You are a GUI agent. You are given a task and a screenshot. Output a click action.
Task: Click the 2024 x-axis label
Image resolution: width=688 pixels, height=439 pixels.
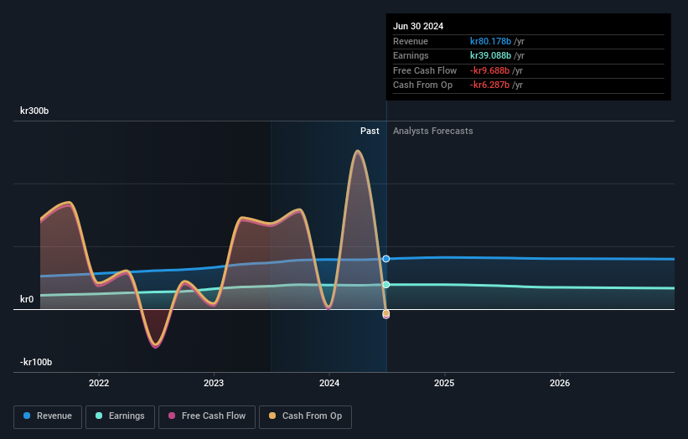(x=329, y=383)
